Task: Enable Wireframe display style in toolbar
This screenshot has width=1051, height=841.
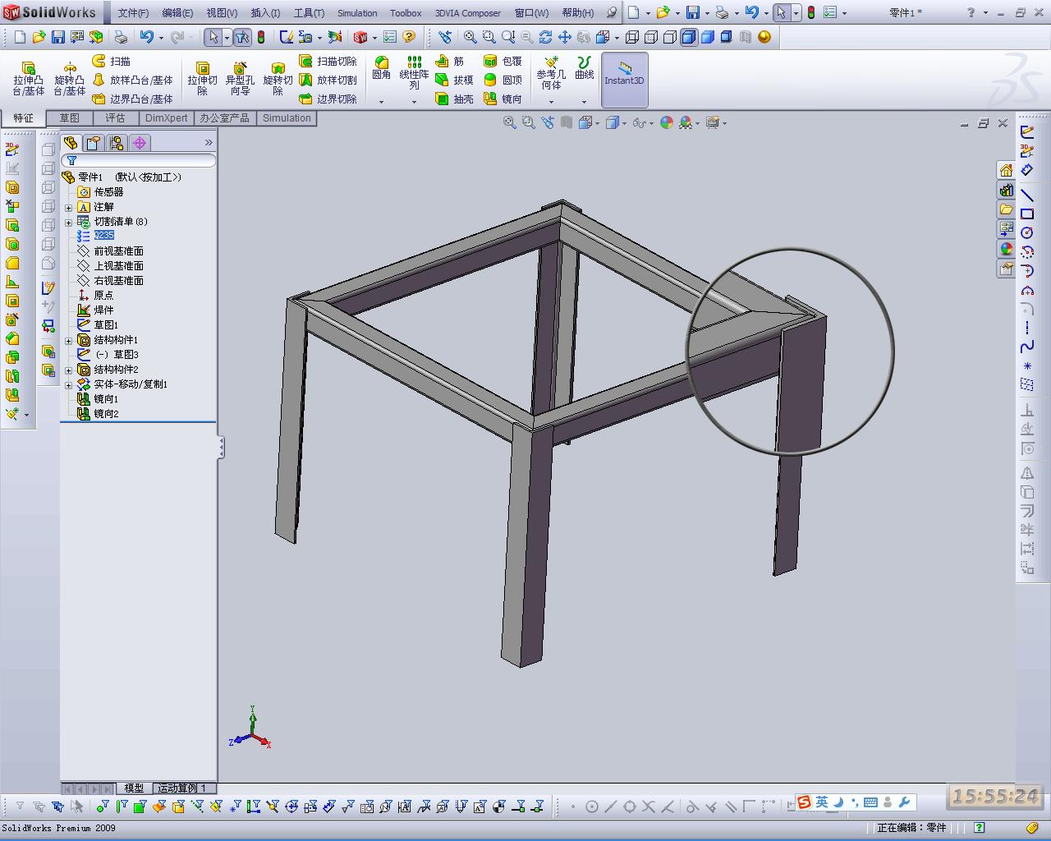Action: coord(631,37)
